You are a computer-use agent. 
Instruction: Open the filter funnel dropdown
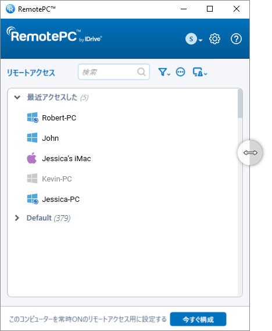coord(164,72)
